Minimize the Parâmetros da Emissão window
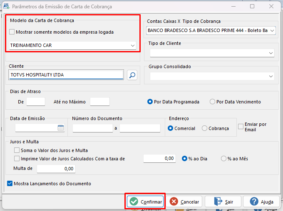Image resolution: width=283 pixels, height=211 pixels. tap(233, 6)
